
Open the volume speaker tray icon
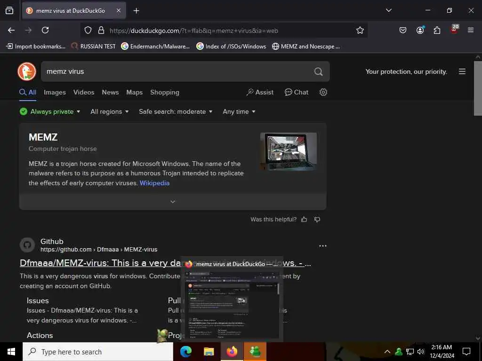[421, 352]
